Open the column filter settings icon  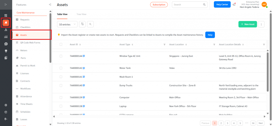pos(82,24)
